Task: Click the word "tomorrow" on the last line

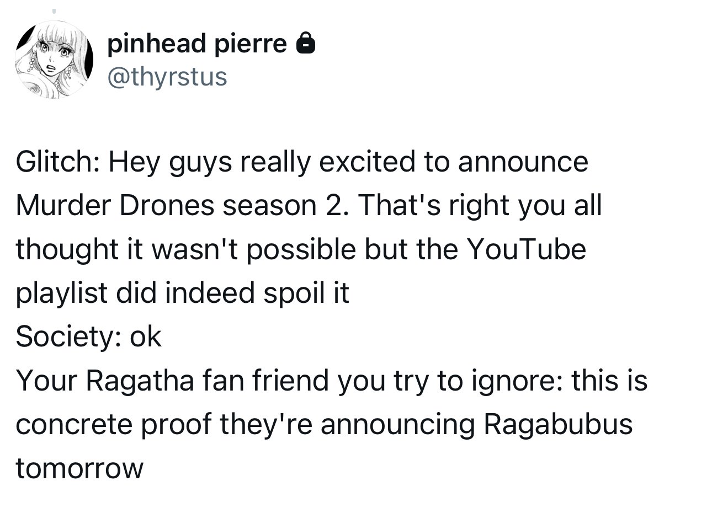Action: [79, 468]
